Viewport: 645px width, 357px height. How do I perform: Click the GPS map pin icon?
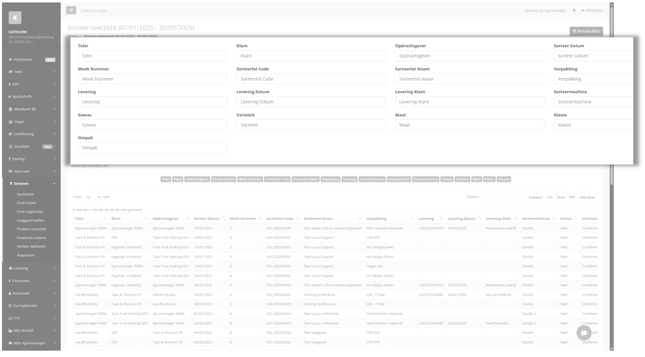[x=10, y=84]
